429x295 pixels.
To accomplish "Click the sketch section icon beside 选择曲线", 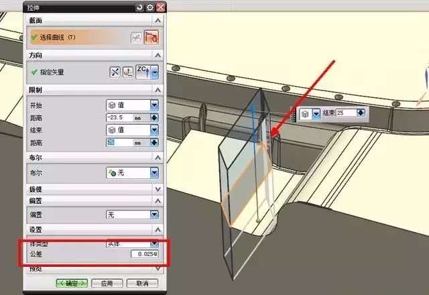I will tap(136, 38).
